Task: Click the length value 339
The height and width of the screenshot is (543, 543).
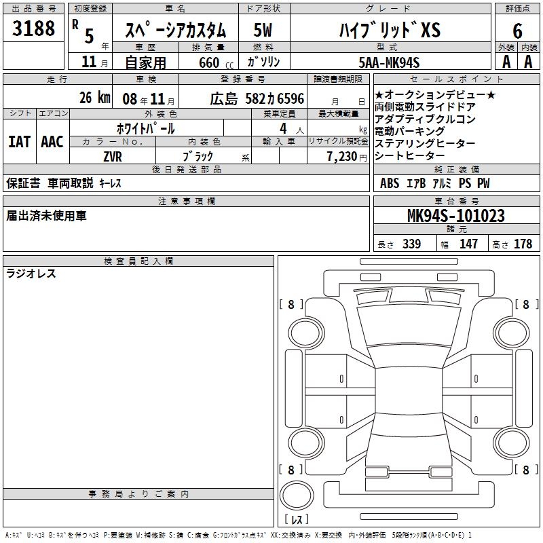Action: coord(411,244)
